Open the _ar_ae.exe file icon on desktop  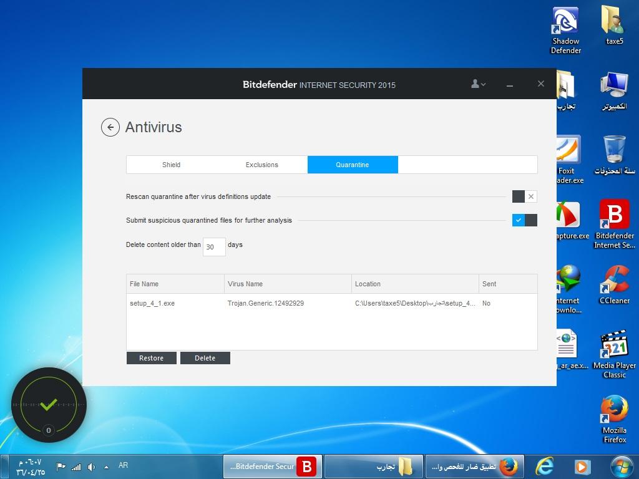point(572,349)
